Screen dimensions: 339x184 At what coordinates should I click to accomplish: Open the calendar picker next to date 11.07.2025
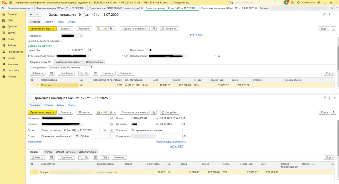point(90,50)
